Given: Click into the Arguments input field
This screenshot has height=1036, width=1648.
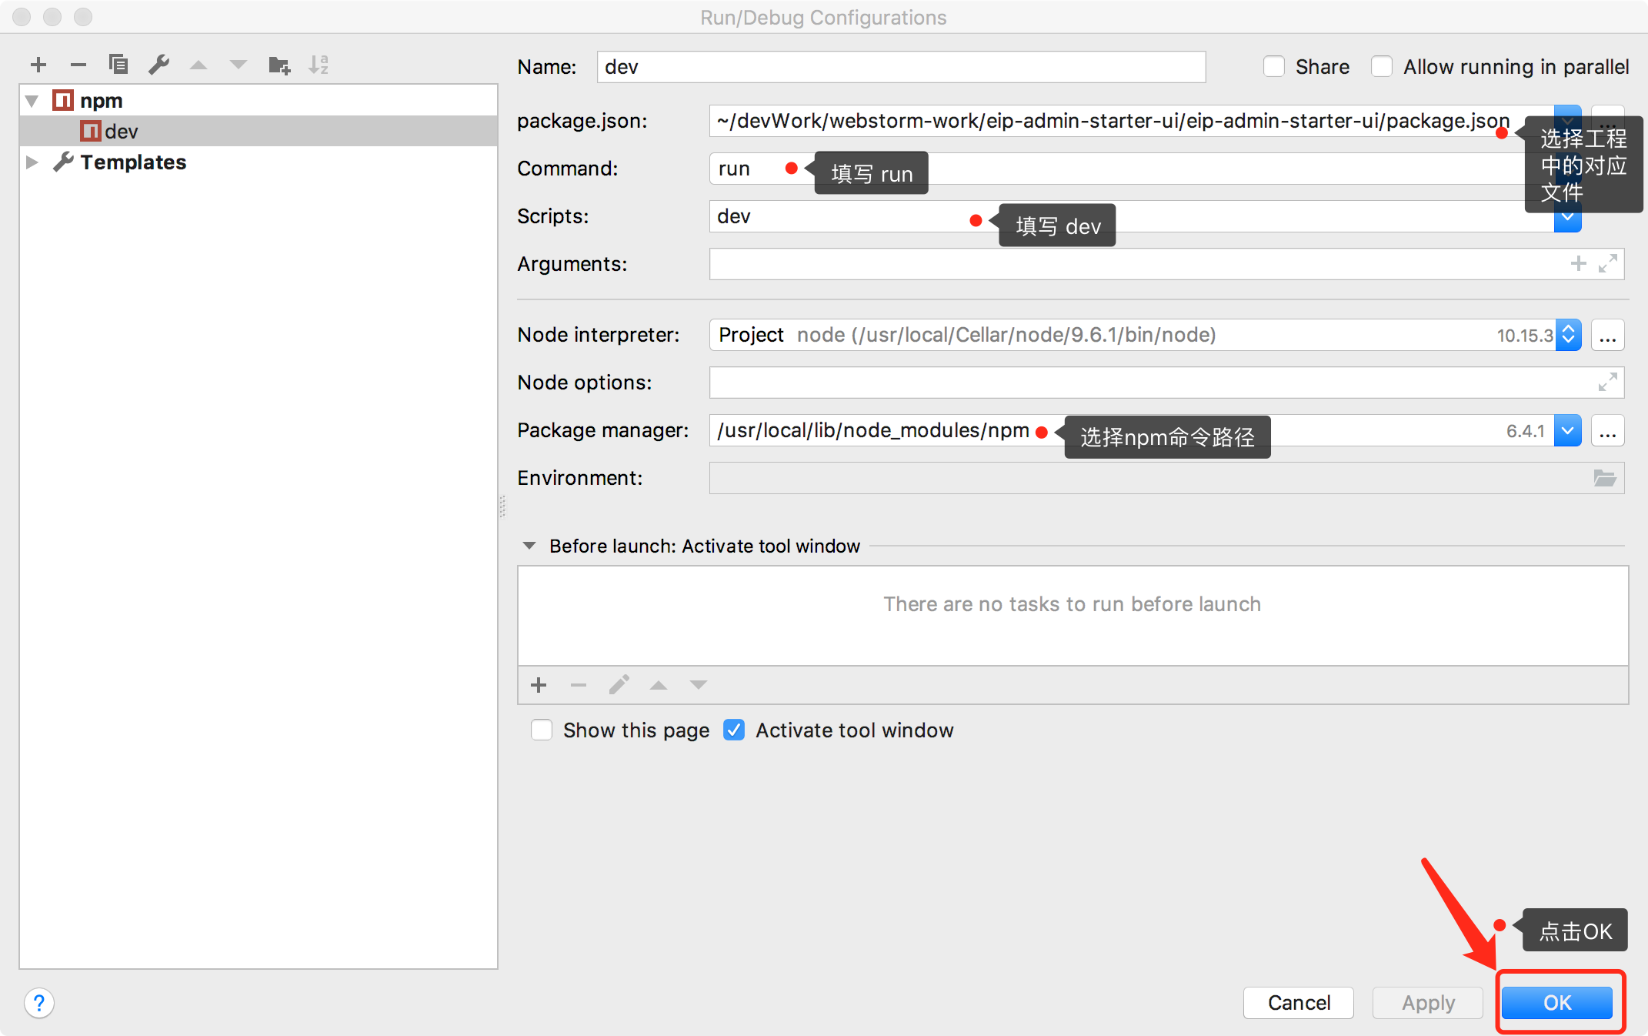Looking at the screenshot, I should pos(1131,264).
